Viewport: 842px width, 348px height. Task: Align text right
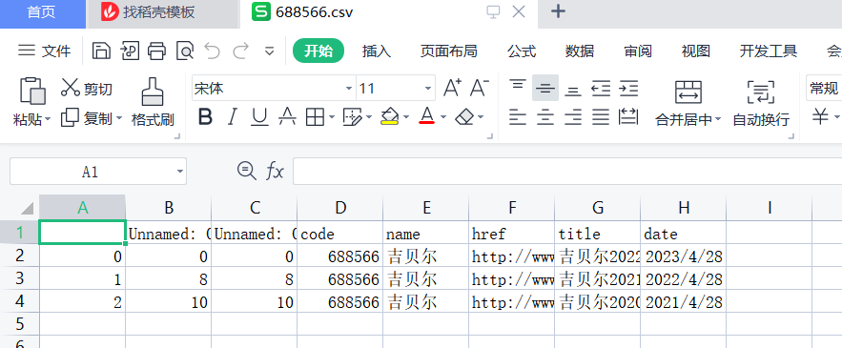[573, 116]
